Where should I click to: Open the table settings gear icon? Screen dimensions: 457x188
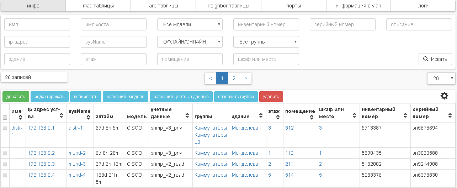point(444,96)
